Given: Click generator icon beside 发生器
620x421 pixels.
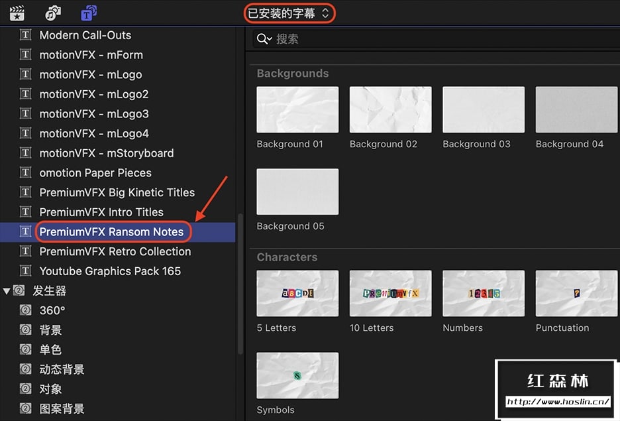Looking at the screenshot, I should tap(19, 290).
